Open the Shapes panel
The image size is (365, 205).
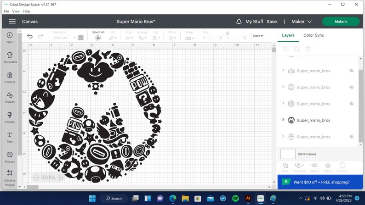point(10,98)
